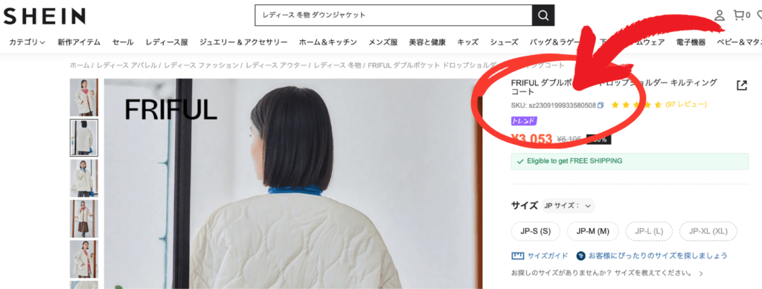The width and height of the screenshot is (762, 289).
Task: Open 新作アイテム menu
Action: pyautogui.click(x=79, y=42)
